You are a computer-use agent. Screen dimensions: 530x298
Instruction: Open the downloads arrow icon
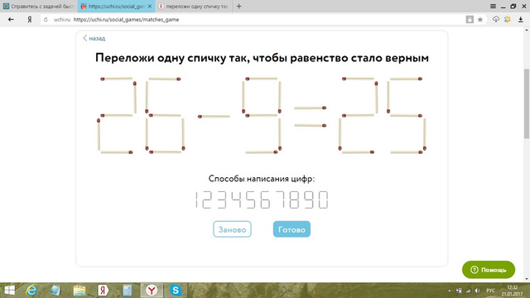pyautogui.click(x=521, y=20)
